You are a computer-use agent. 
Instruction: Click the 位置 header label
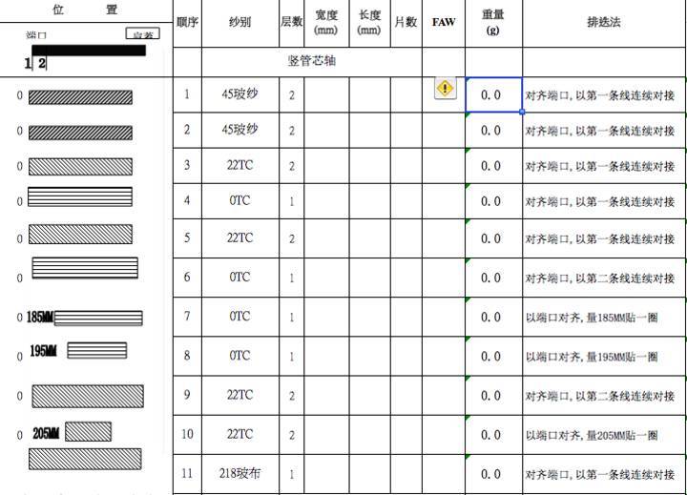[x=85, y=9]
